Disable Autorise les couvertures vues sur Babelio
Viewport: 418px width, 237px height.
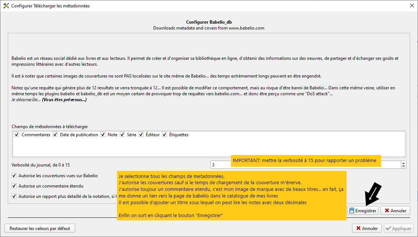pos(14,176)
